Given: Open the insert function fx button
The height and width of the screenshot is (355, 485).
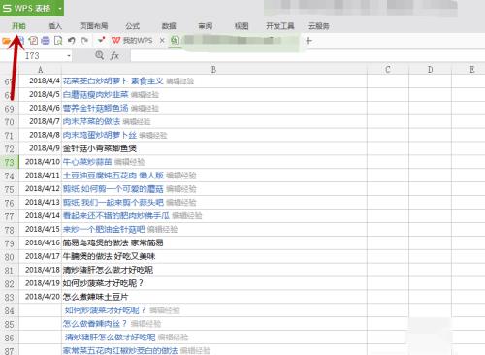Looking at the screenshot, I should point(114,56).
